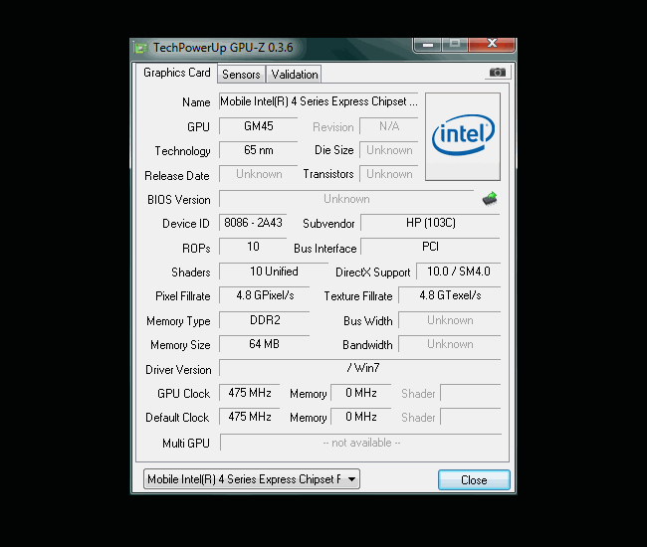This screenshot has width=647, height=547.
Task: Click the Technology field showing 65 nm
Action: click(259, 150)
